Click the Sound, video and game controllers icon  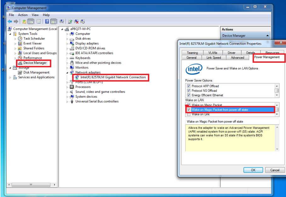tap(72, 92)
